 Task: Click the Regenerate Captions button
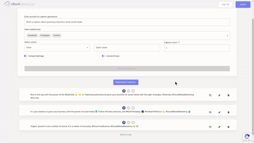pyautogui.click(x=126, y=82)
